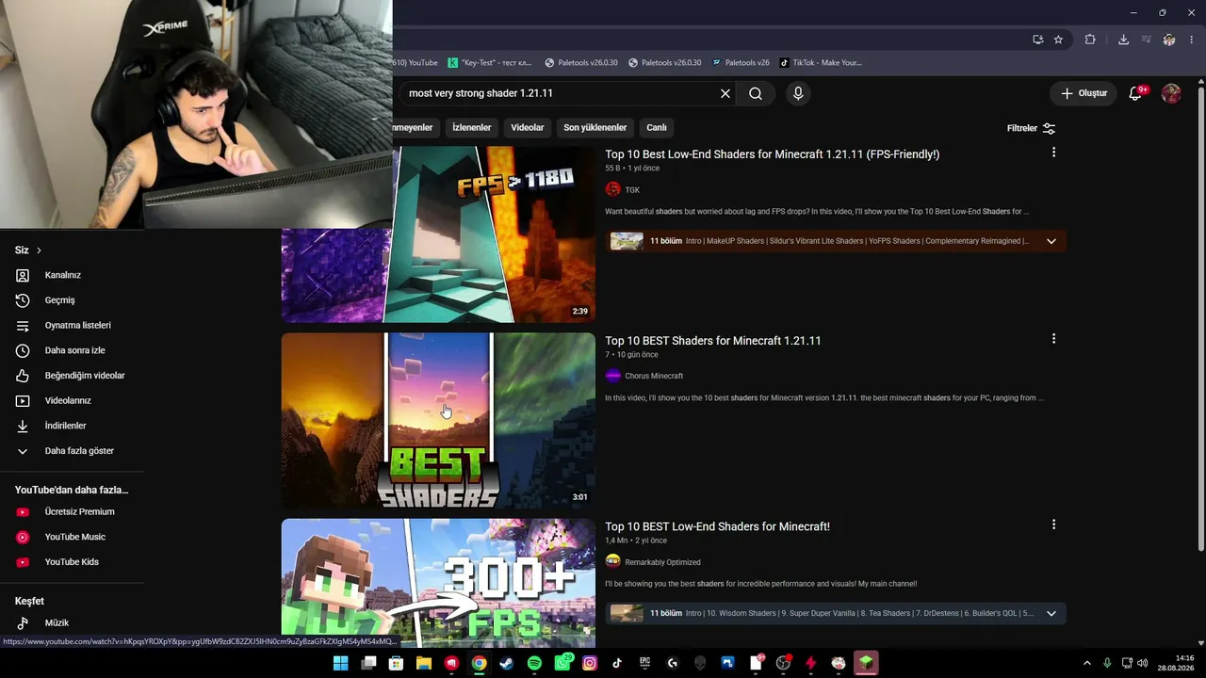Visit the Chorus Minecraft channel

click(654, 376)
